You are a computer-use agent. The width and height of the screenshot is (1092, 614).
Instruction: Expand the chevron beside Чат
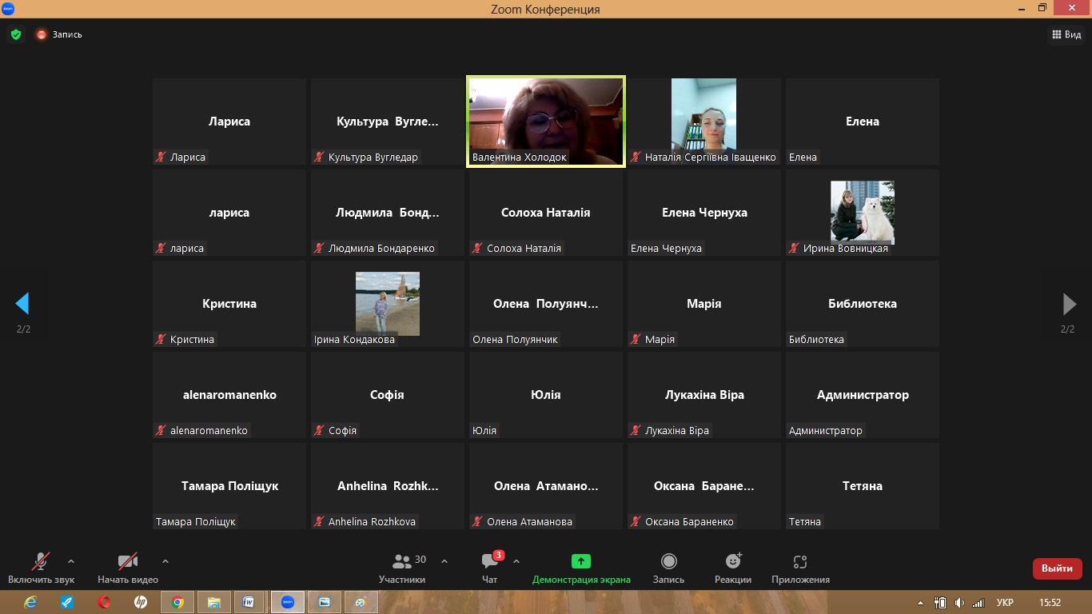coord(516,561)
